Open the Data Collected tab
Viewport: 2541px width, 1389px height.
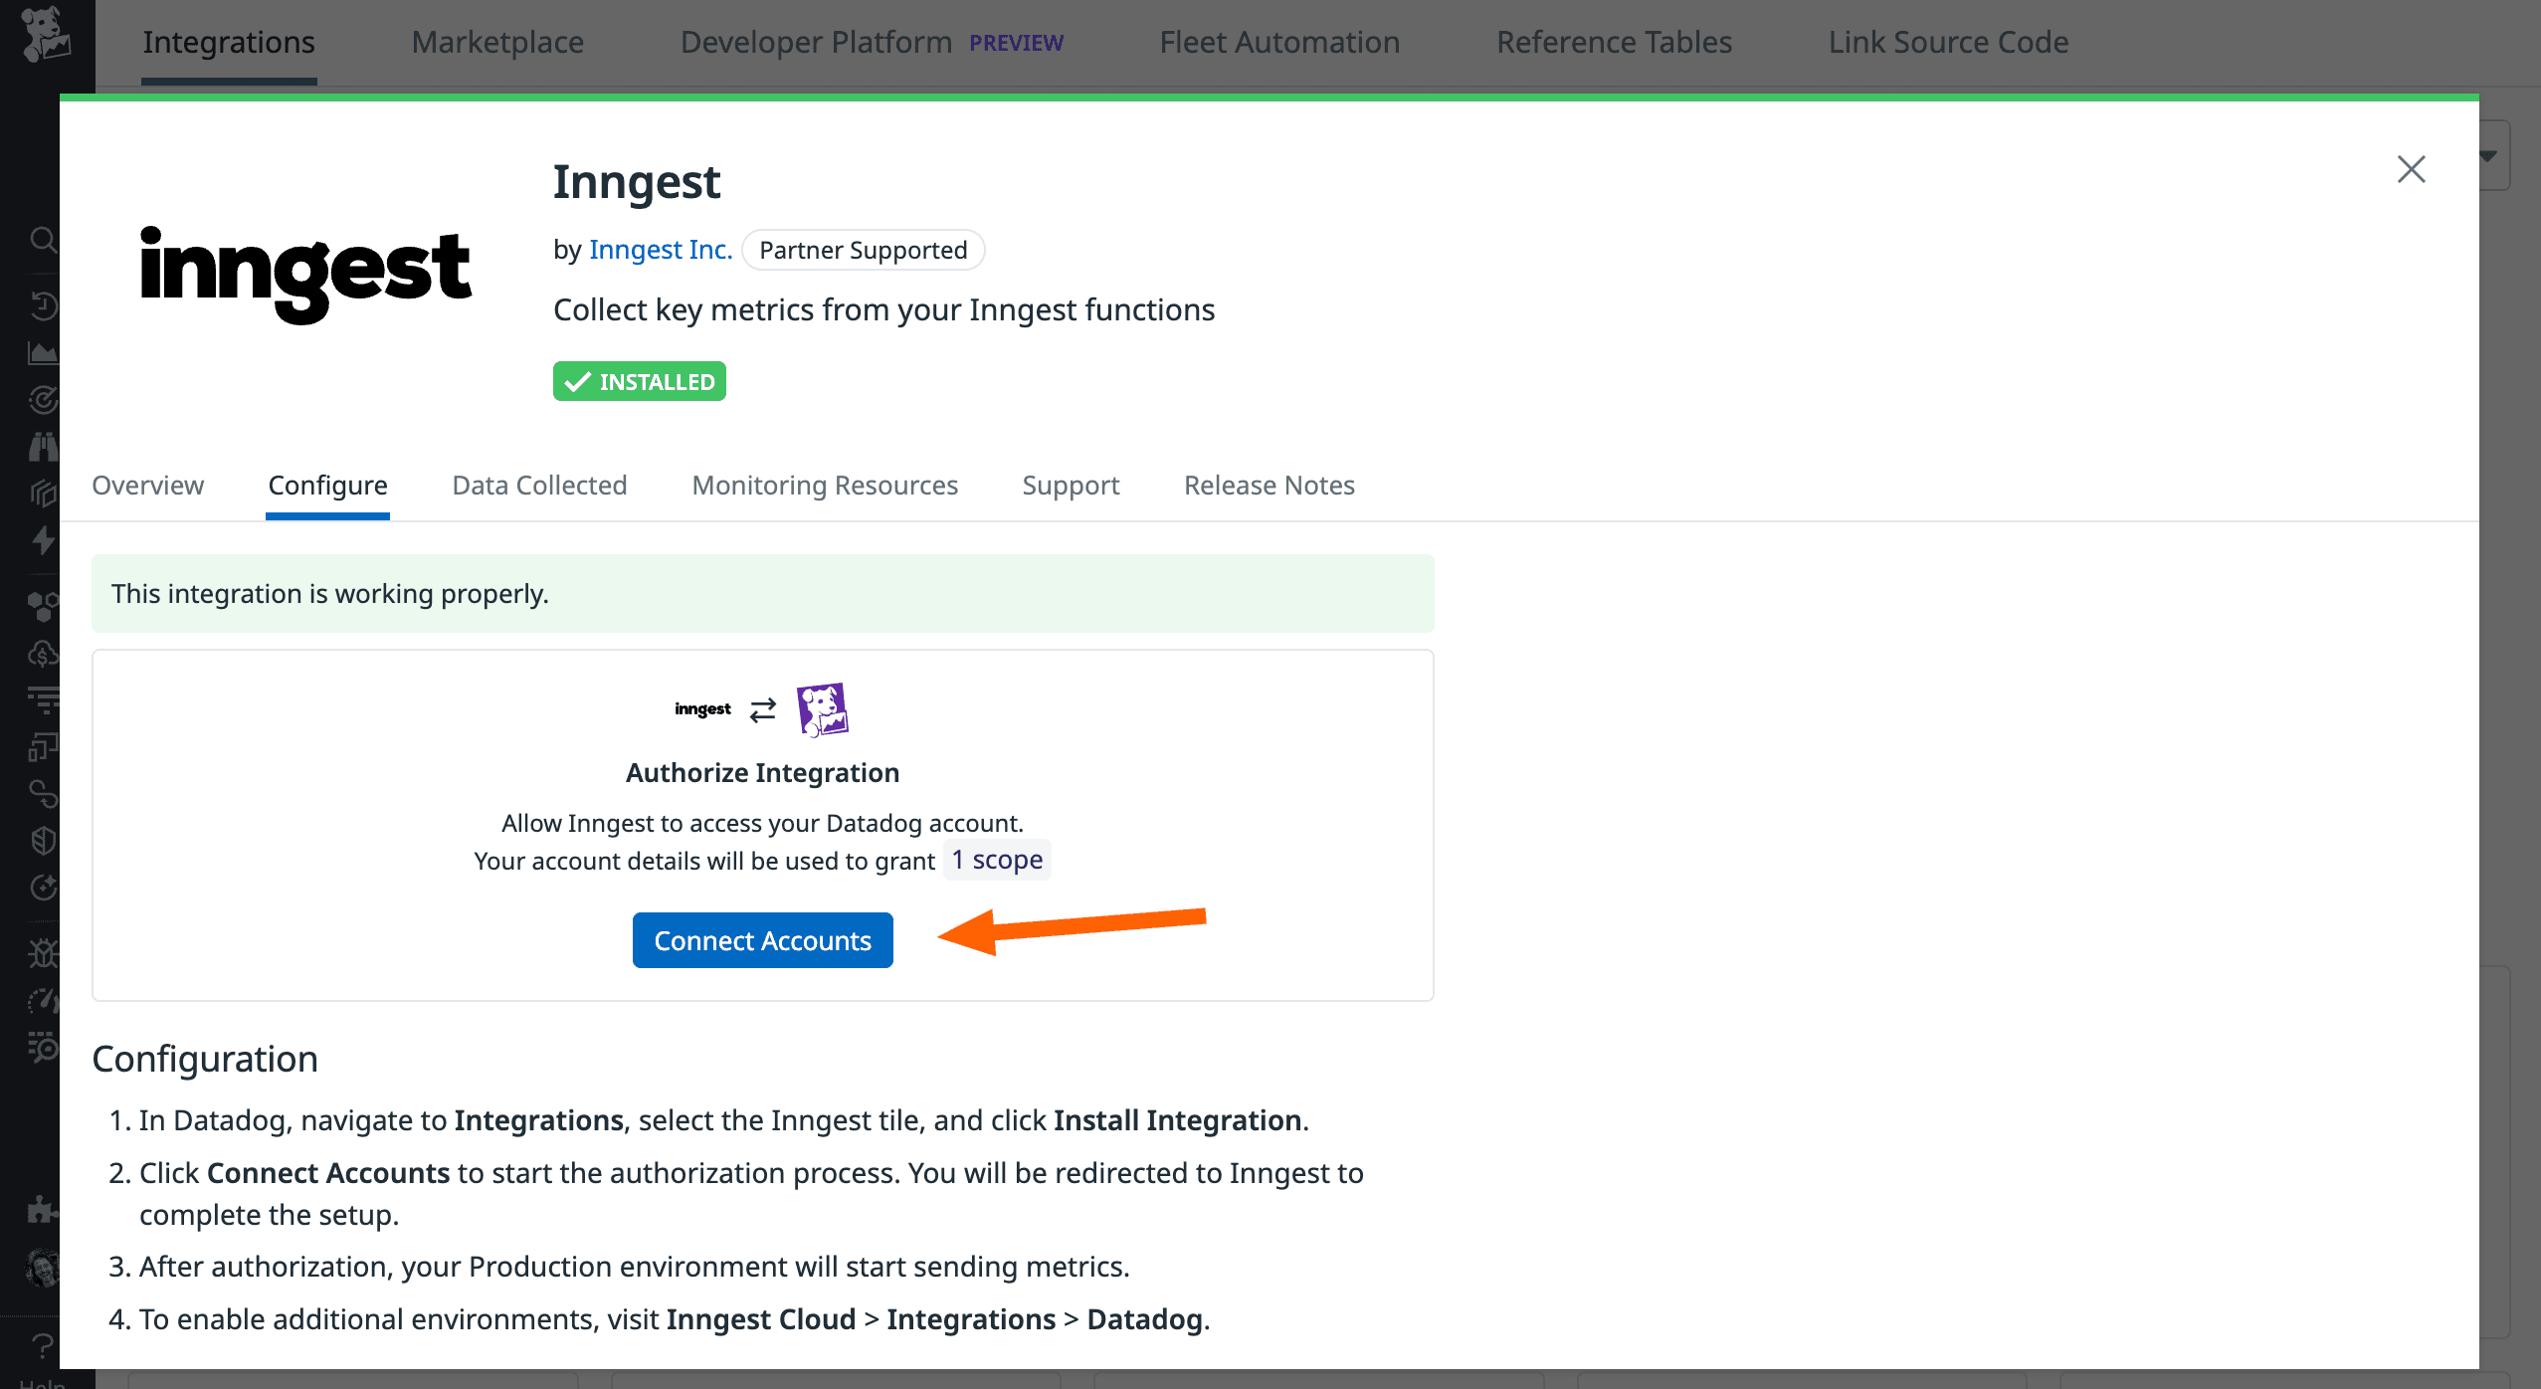click(x=538, y=485)
